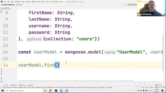
Task: Click the horizontal editor scrollbar
Action: (76, 81)
